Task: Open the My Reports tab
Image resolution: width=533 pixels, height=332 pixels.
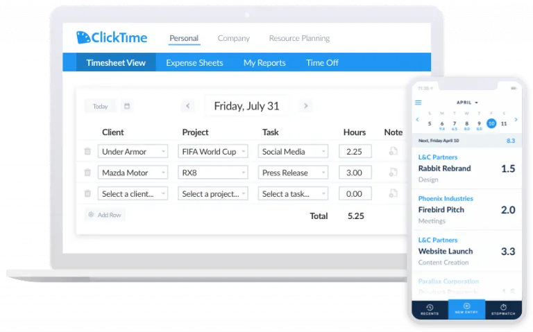Action: pyautogui.click(x=264, y=62)
